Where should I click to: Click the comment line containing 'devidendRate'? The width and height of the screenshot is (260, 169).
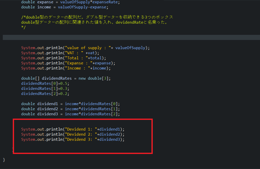[95, 22]
